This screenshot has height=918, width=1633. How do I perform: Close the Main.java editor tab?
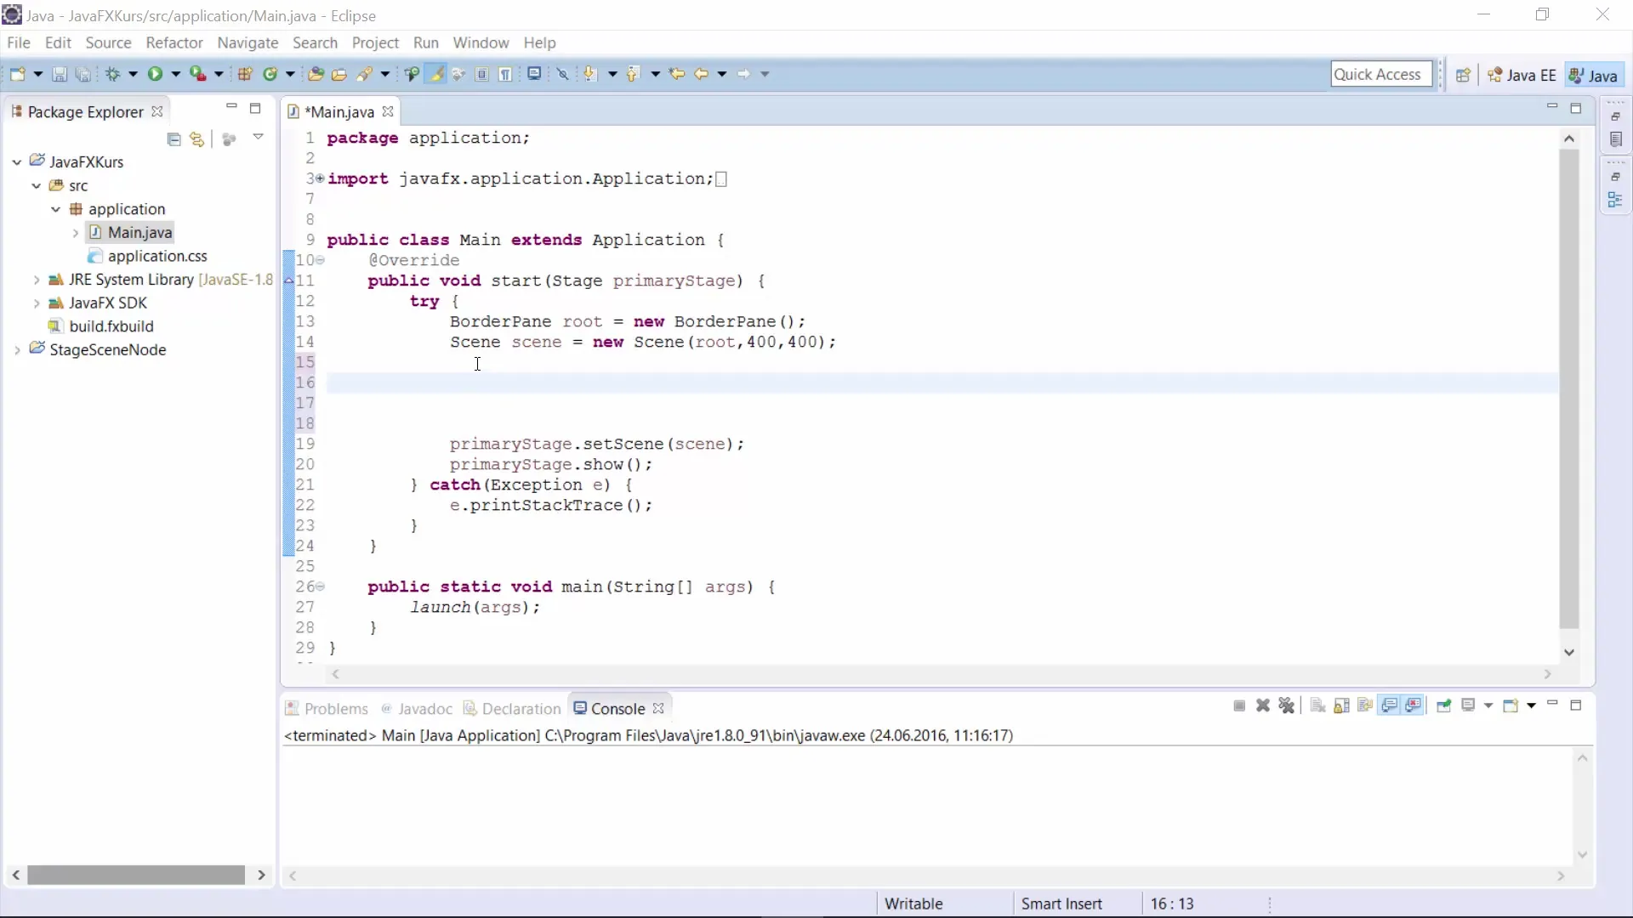click(x=388, y=111)
